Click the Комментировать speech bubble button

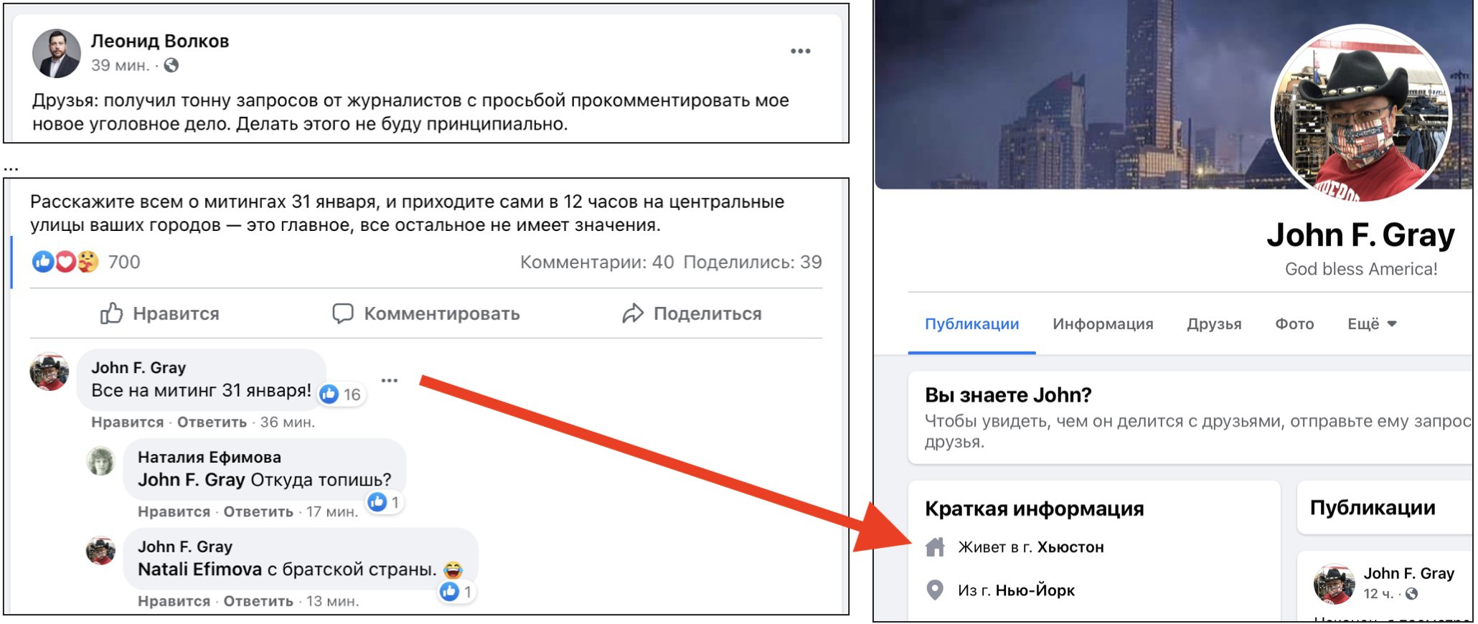point(426,313)
